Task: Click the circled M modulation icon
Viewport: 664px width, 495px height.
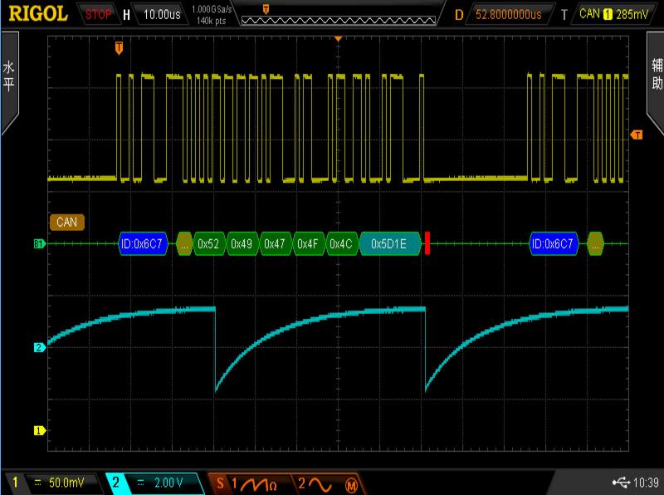Action: 351,483
